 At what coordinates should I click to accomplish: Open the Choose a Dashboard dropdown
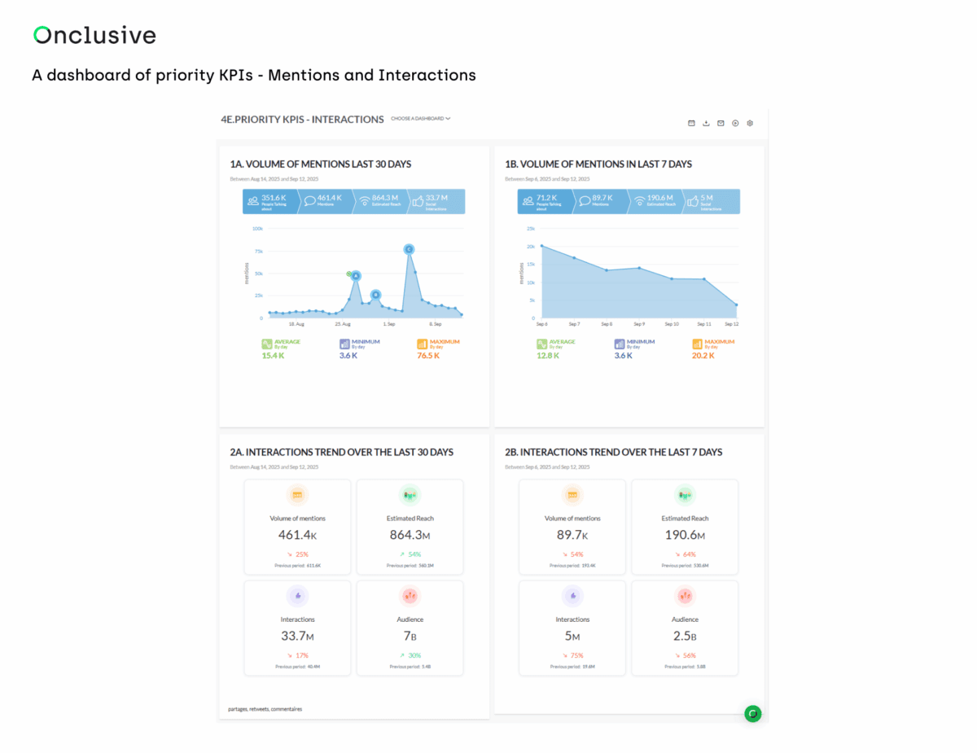(x=421, y=118)
